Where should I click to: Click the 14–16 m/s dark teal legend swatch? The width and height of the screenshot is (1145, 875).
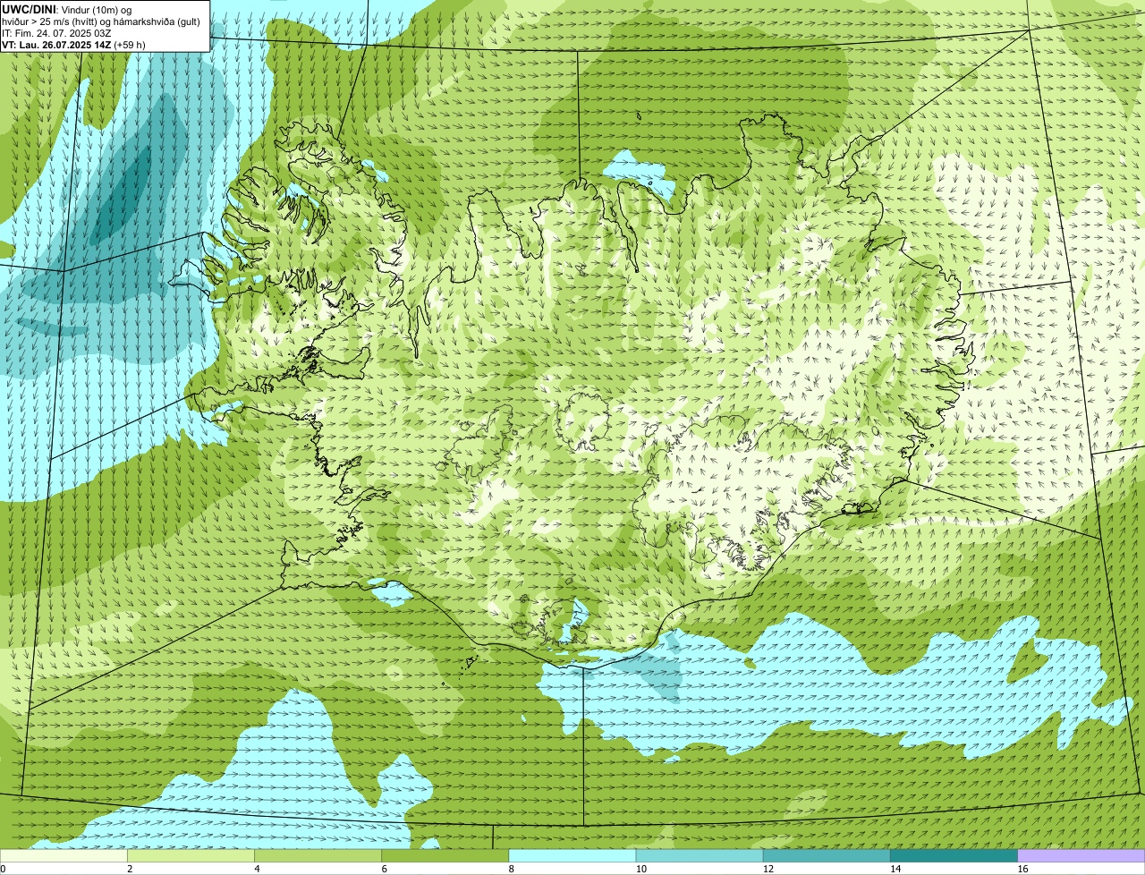point(954,855)
